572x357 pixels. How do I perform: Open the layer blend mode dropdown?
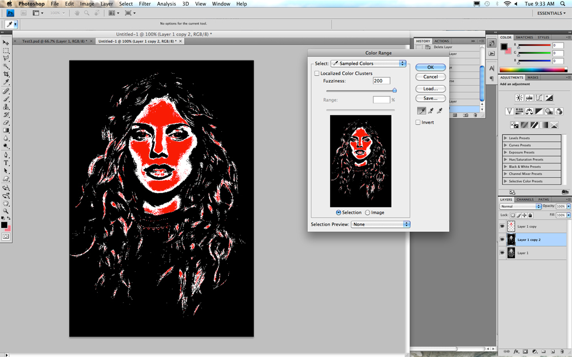click(520, 206)
